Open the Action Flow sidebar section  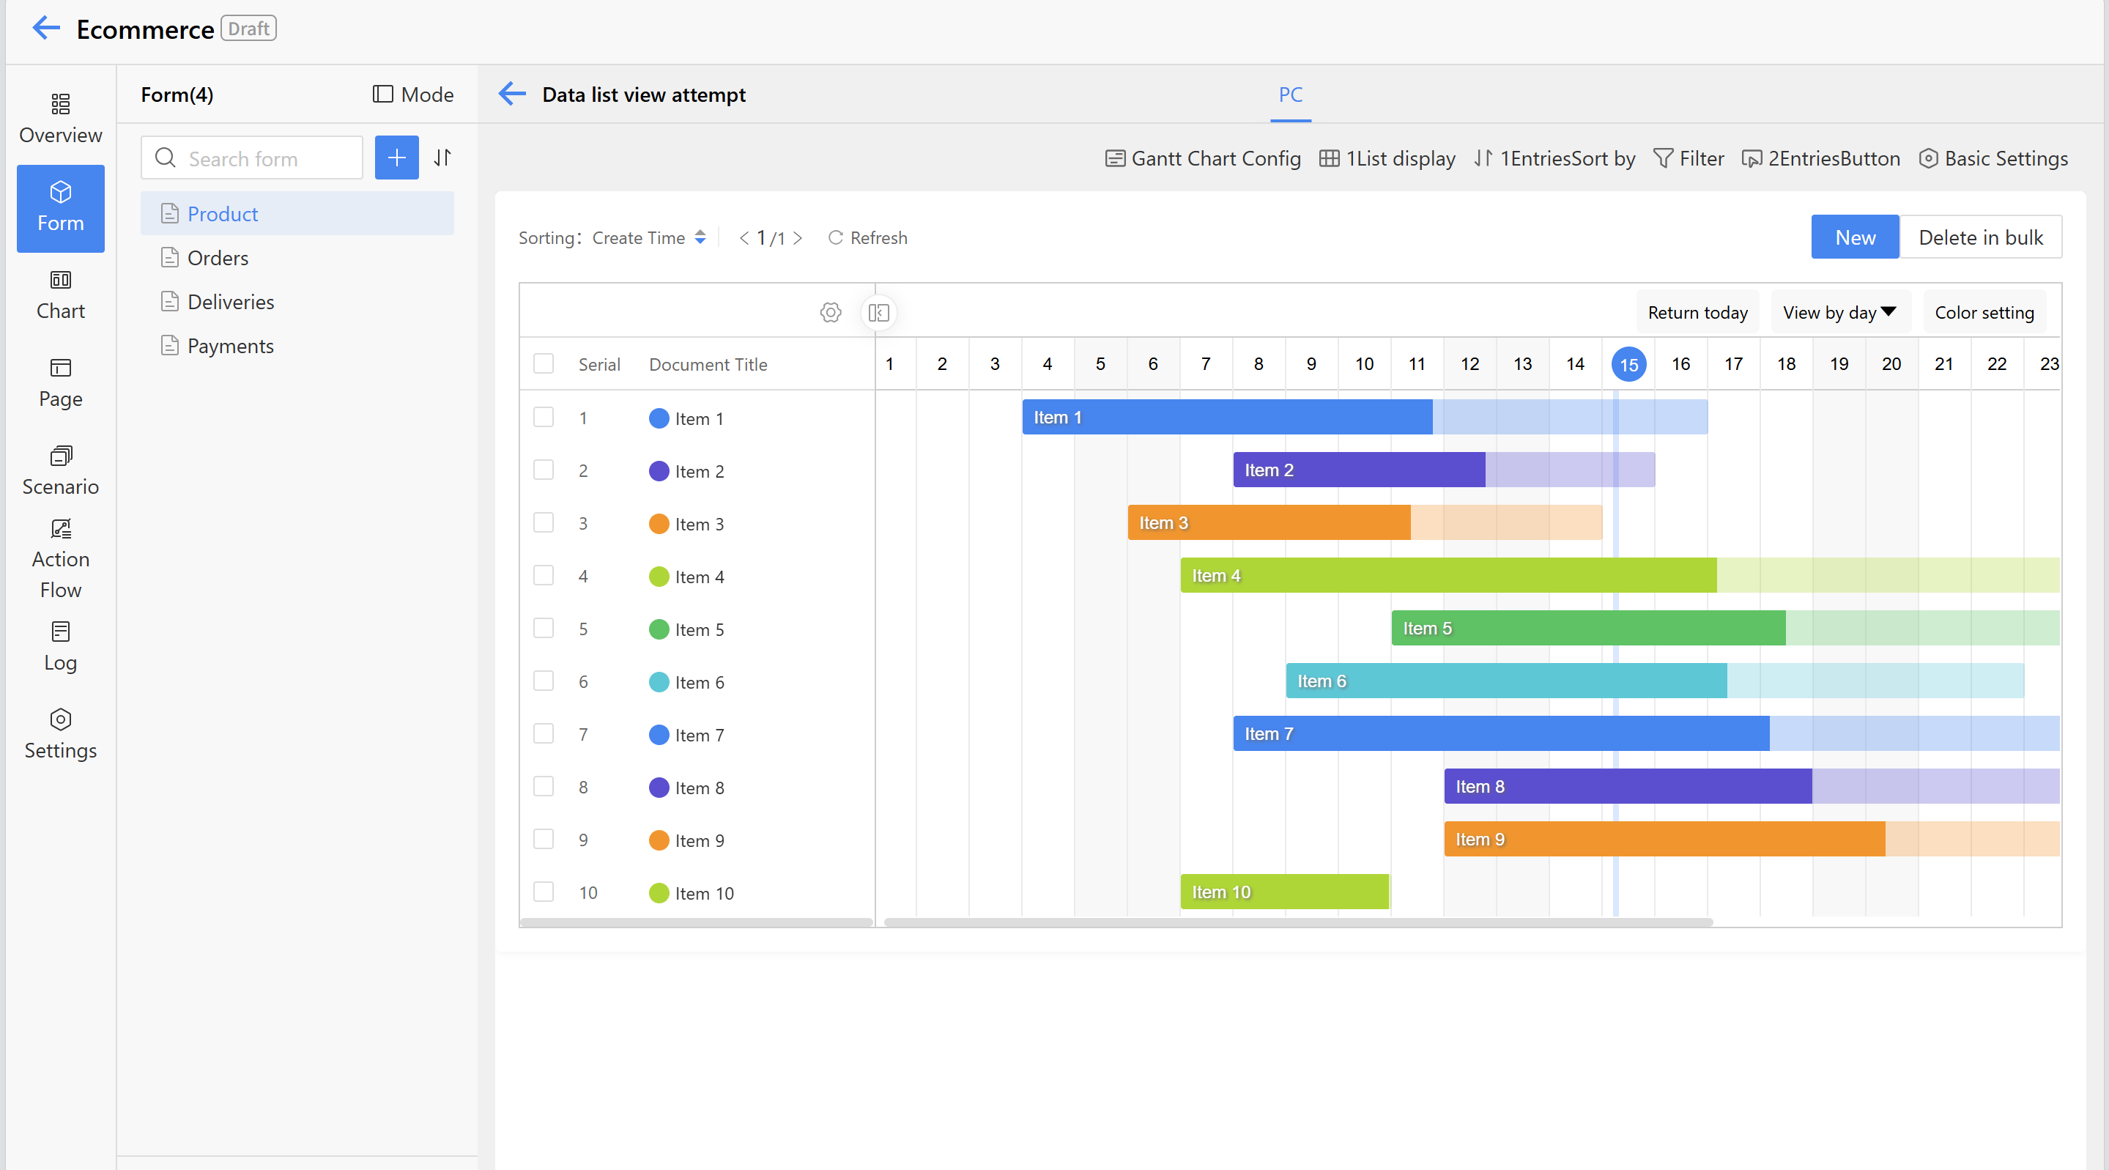pyautogui.click(x=61, y=559)
